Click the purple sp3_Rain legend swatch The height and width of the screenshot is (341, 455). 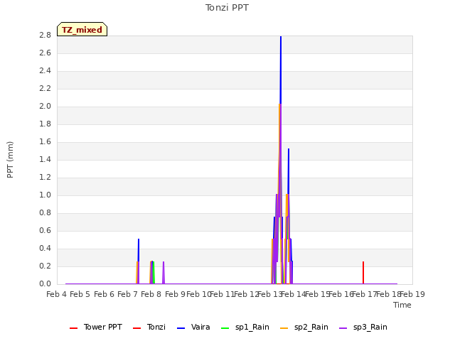pos(343,328)
